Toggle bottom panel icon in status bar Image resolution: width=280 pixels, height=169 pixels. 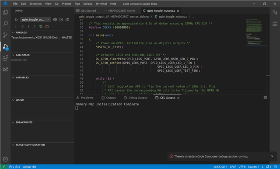click(276, 167)
